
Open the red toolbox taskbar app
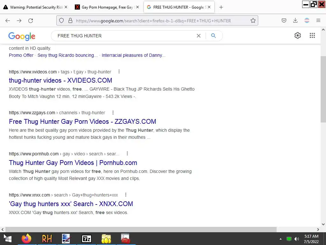[125, 239]
